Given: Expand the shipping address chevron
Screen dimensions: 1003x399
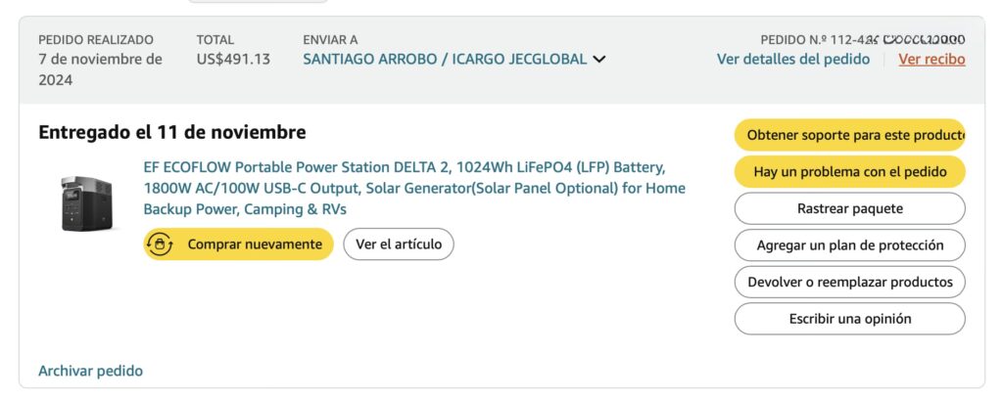Looking at the screenshot, I should [599, 60].
